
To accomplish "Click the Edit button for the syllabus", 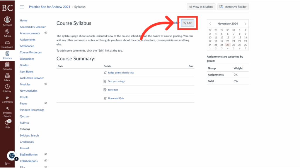I will tap(187, 23).
